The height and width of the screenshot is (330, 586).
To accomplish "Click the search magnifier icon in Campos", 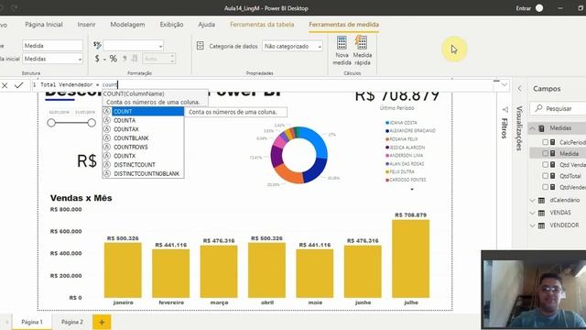I will point(538,108).
